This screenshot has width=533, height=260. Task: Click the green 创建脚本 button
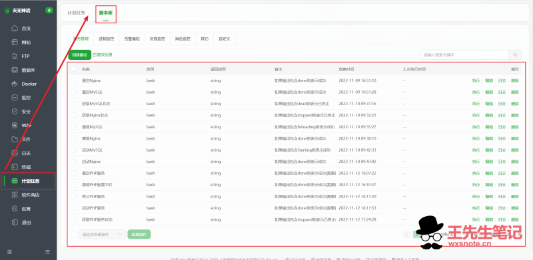[80, 55]
